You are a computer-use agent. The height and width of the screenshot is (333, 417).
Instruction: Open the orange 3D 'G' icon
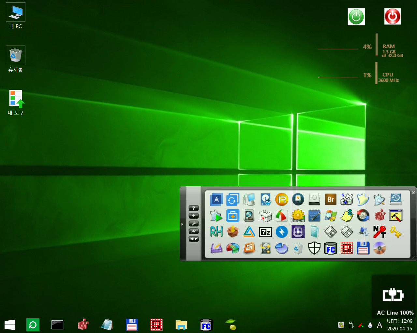tap(249, 248)
